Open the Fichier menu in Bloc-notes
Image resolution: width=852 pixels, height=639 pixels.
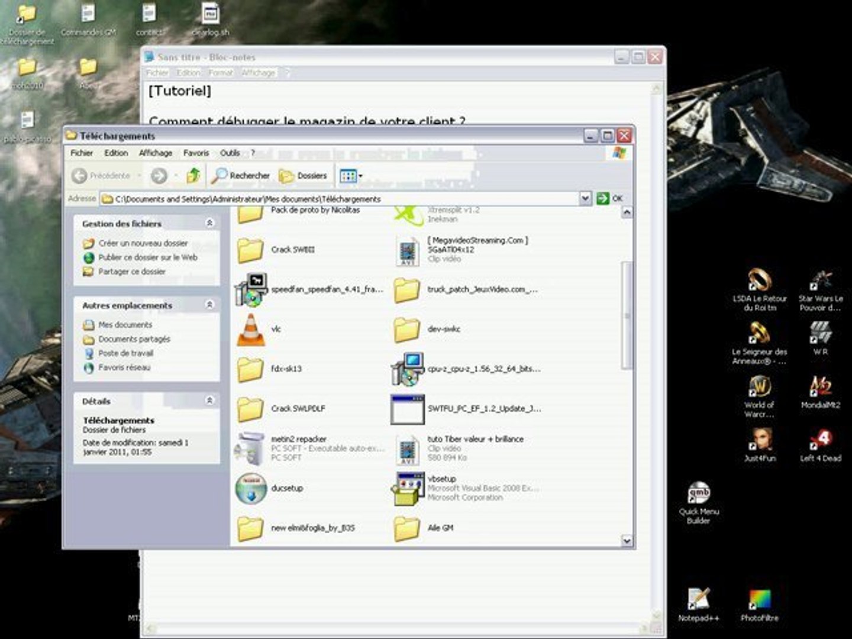pos(157,73)
